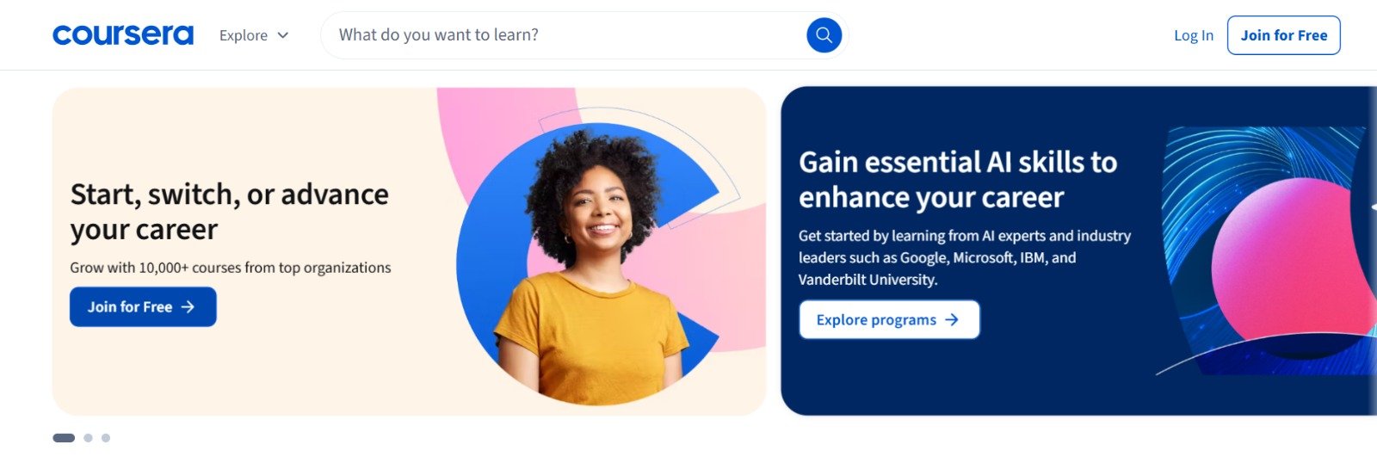Click the AI experts description paragraph
This screenshot has width=1377, height=457.
965,257
